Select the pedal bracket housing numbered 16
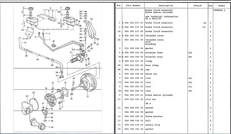This screenshot has height=134, width=231. pyautogui.click(x=50, y=99)
